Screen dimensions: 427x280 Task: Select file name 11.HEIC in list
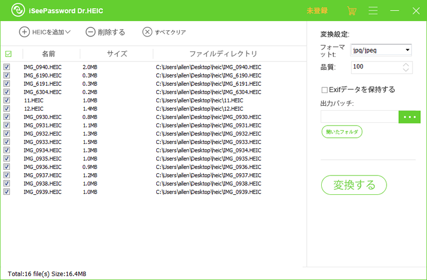click(33, 100)
